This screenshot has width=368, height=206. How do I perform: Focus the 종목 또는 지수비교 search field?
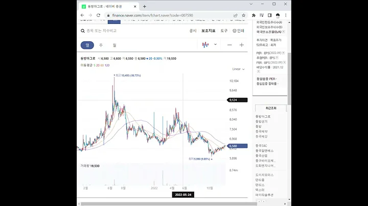pos(101,31)
